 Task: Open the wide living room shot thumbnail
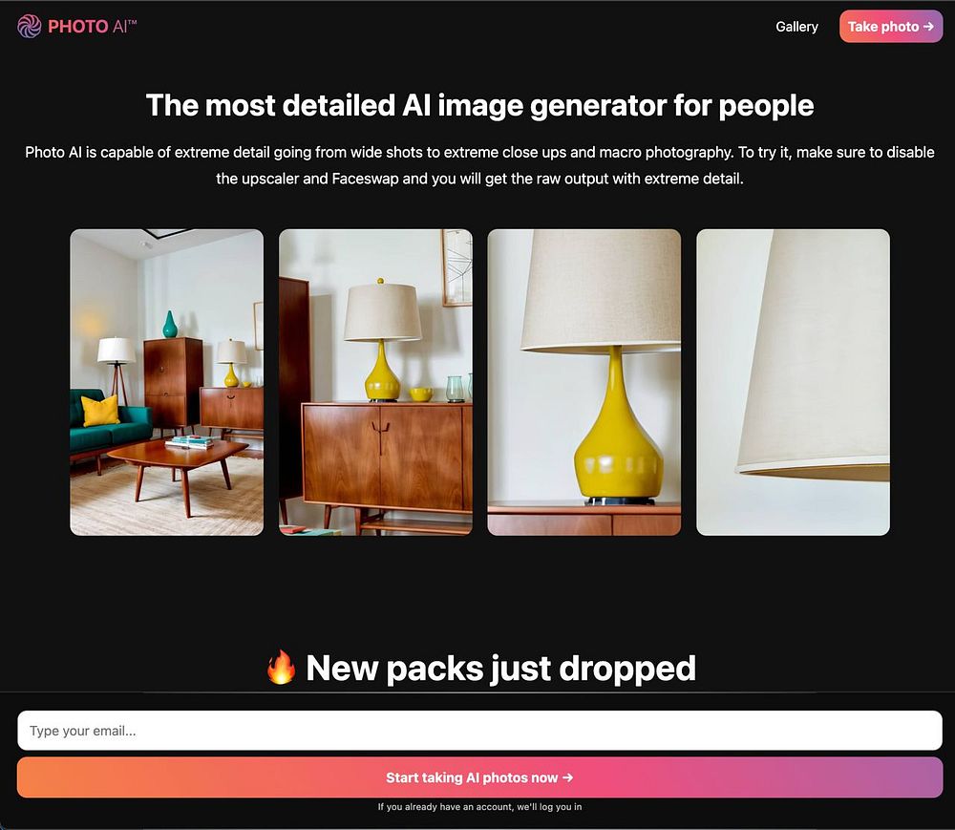coord(167,382)
